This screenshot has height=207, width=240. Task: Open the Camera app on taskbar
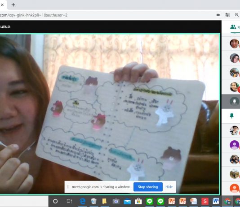116,202
